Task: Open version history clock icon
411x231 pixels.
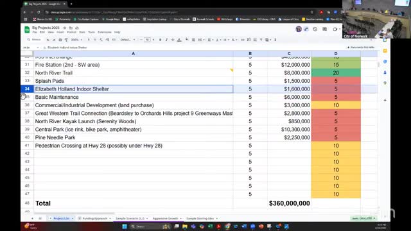Action: click(315, 29)
